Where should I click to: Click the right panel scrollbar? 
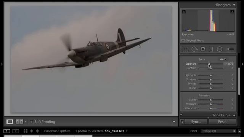(239, 81)
